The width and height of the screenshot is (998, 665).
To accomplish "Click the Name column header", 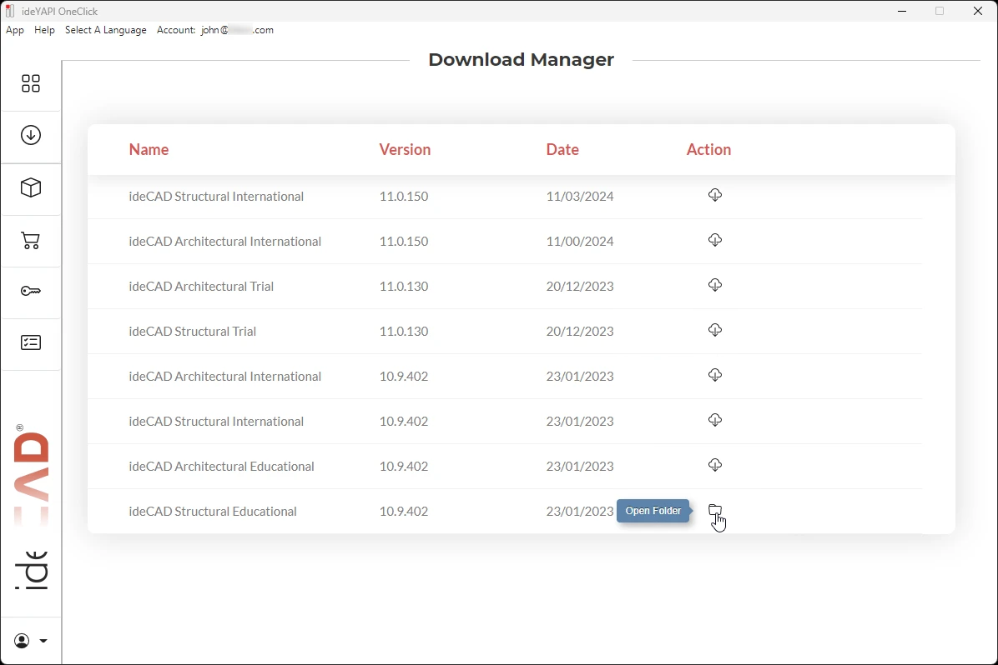I will click(x=149, y=150).
